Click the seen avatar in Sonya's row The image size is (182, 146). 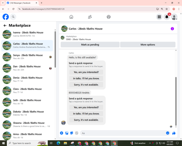pyautogui.click(x=50, y=57)
